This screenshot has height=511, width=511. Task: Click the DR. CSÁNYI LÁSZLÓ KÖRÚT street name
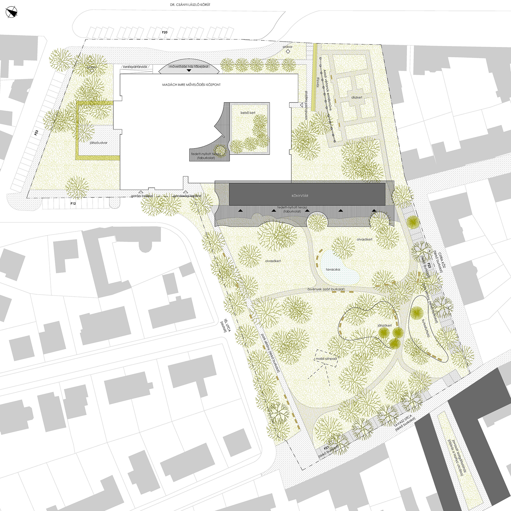click(x=190, y=5)
